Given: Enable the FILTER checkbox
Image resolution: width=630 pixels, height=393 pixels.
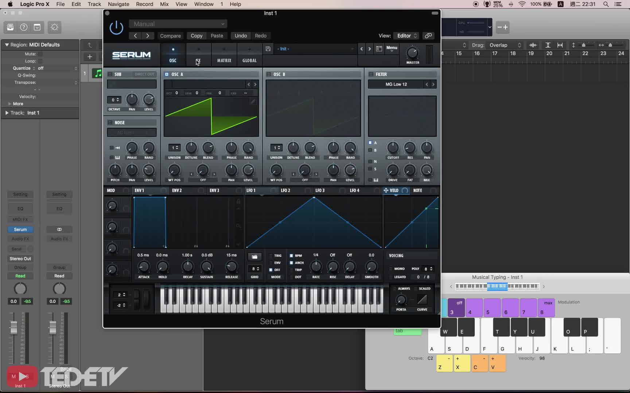Looking at the screenshot, I should click(371, 74).
